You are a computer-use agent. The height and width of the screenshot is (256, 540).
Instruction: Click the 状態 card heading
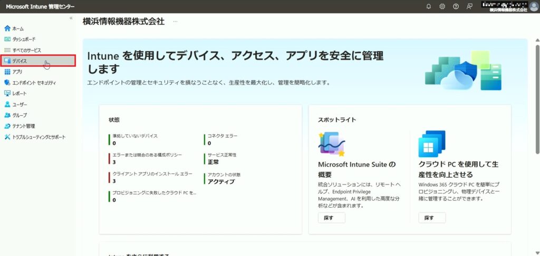click(x=114, y=120)
